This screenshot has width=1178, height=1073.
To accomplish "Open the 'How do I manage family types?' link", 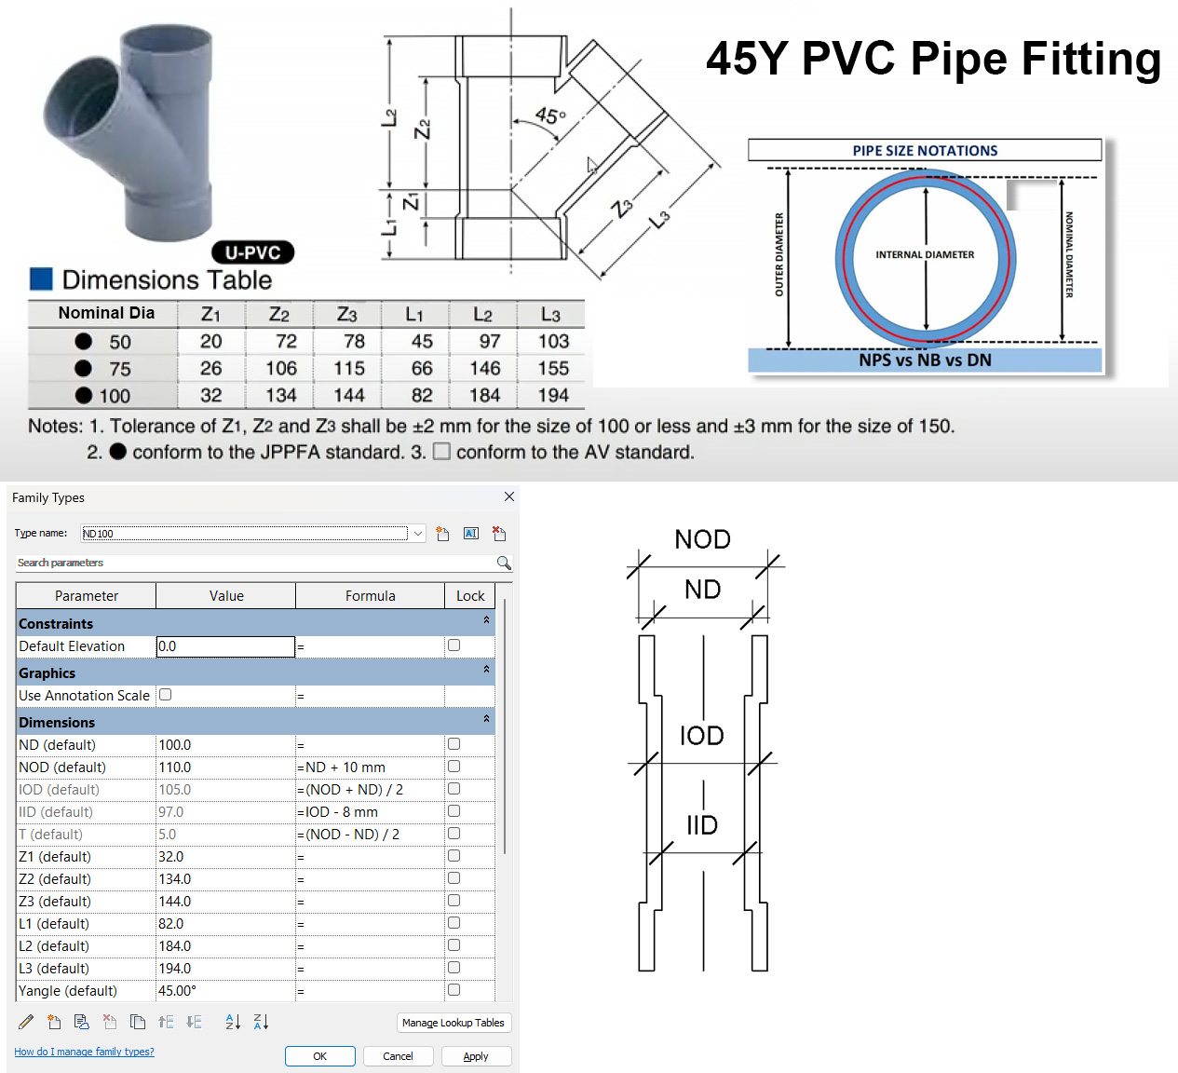I will [84, 1052].
